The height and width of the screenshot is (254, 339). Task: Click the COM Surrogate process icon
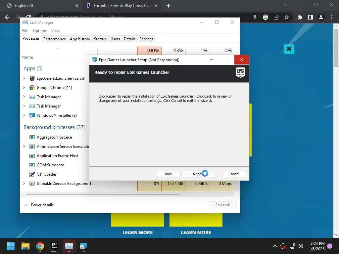pos(32,165)
